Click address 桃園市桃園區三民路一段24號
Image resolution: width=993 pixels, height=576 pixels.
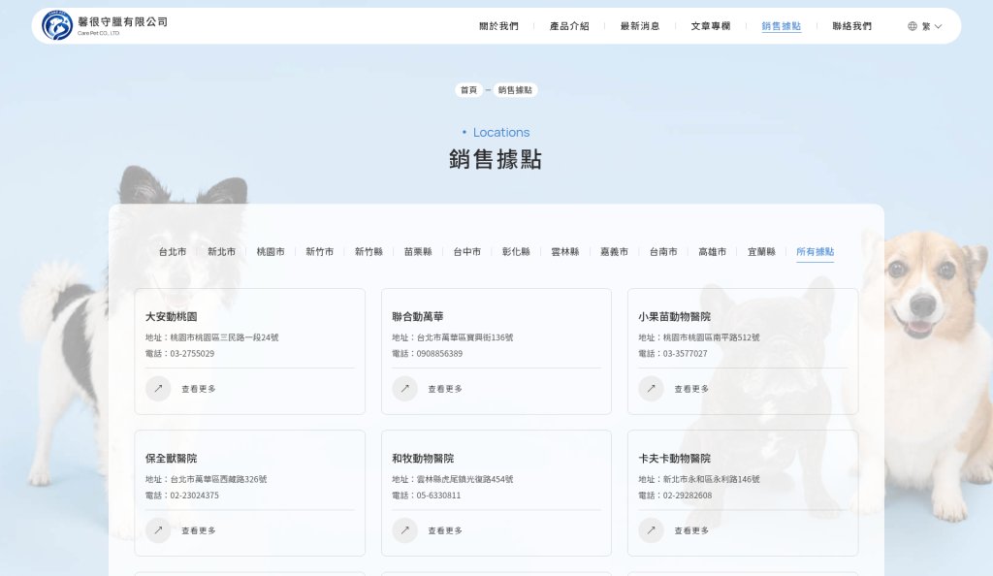224,337
